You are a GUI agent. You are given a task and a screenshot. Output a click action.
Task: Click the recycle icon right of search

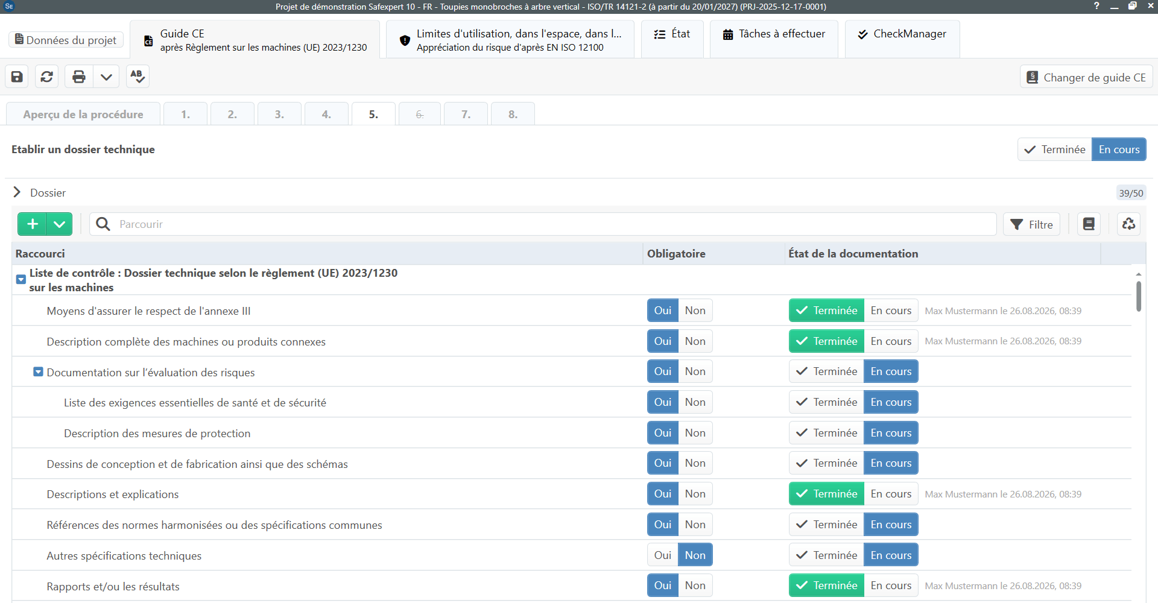(1128, 224)
